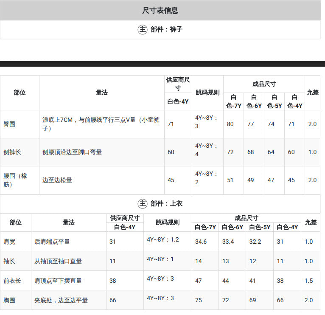Click the 4Y~8Y:3 grading rule for 臀围
The height and width of the screenshot is (315, 325).
pos(206,122)
